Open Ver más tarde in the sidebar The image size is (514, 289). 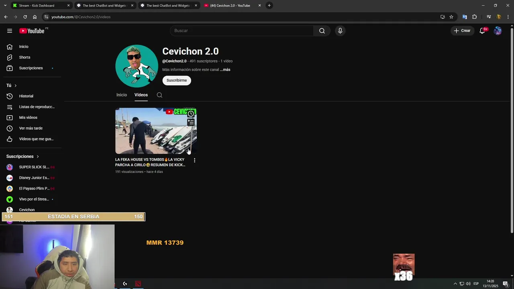[x=31, y=128]
